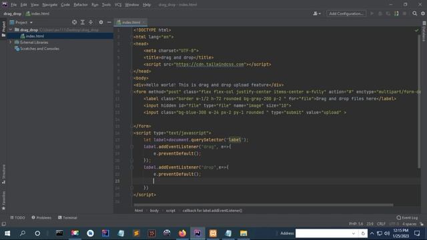
Task: Open XAMPP from the taskbar
Action: point(213,233)
